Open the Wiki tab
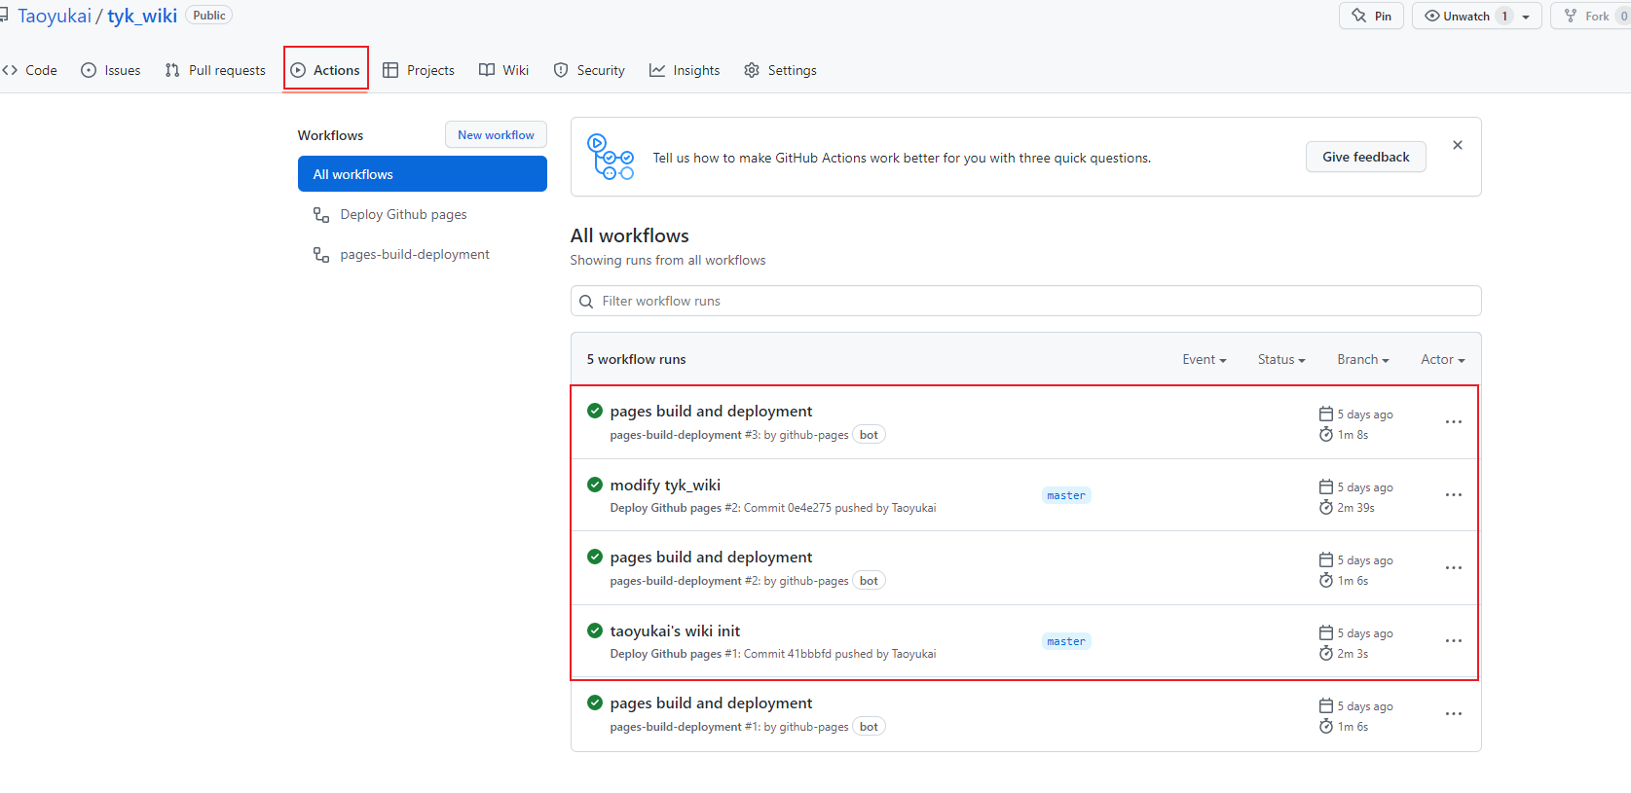This screenshot has height=793, width=1631. (503, 70)
